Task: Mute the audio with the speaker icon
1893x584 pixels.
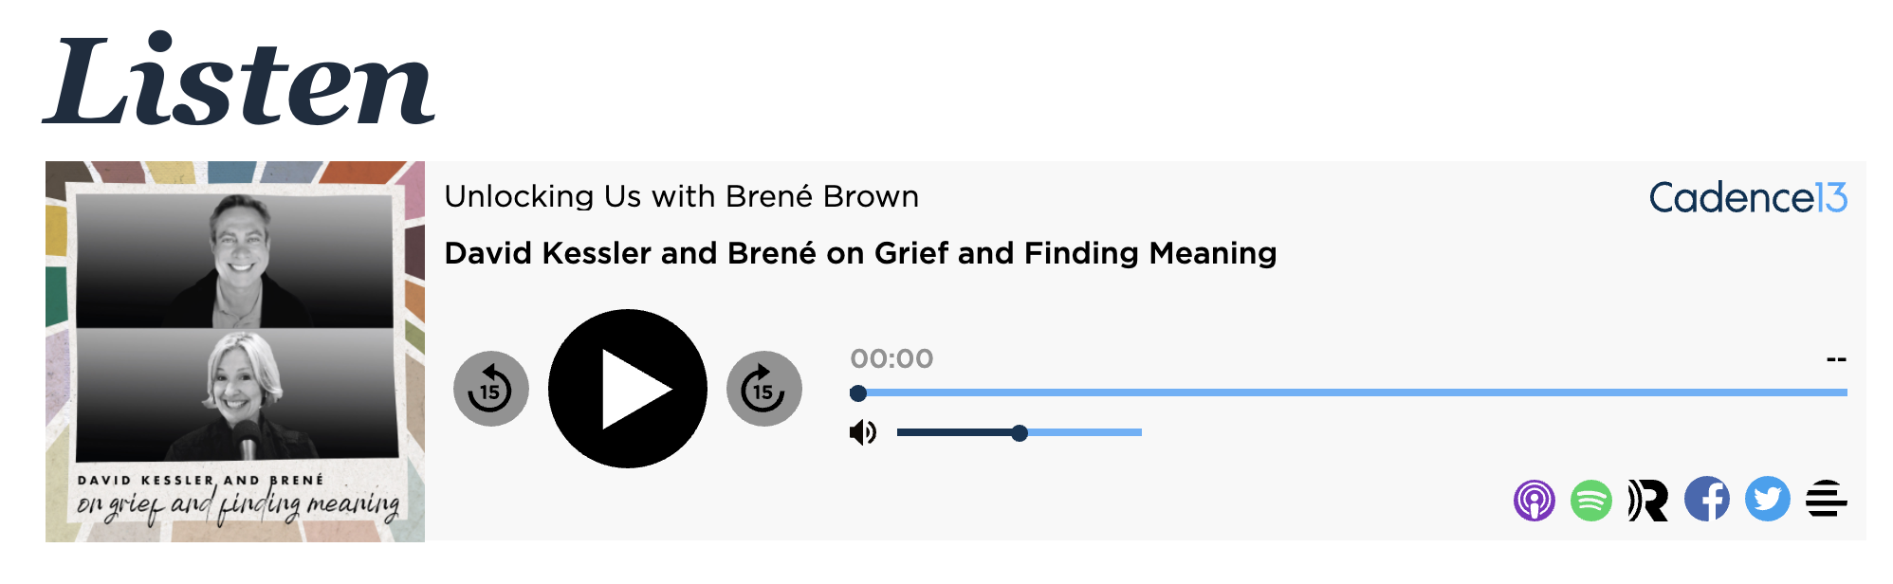Action: point(862,433)
